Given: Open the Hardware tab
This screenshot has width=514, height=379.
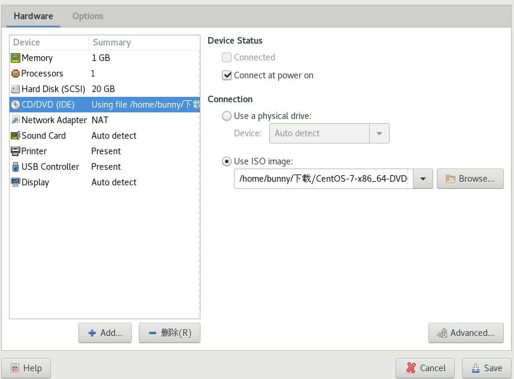Looking at the screenshot, I should click(x=34, y=16).
